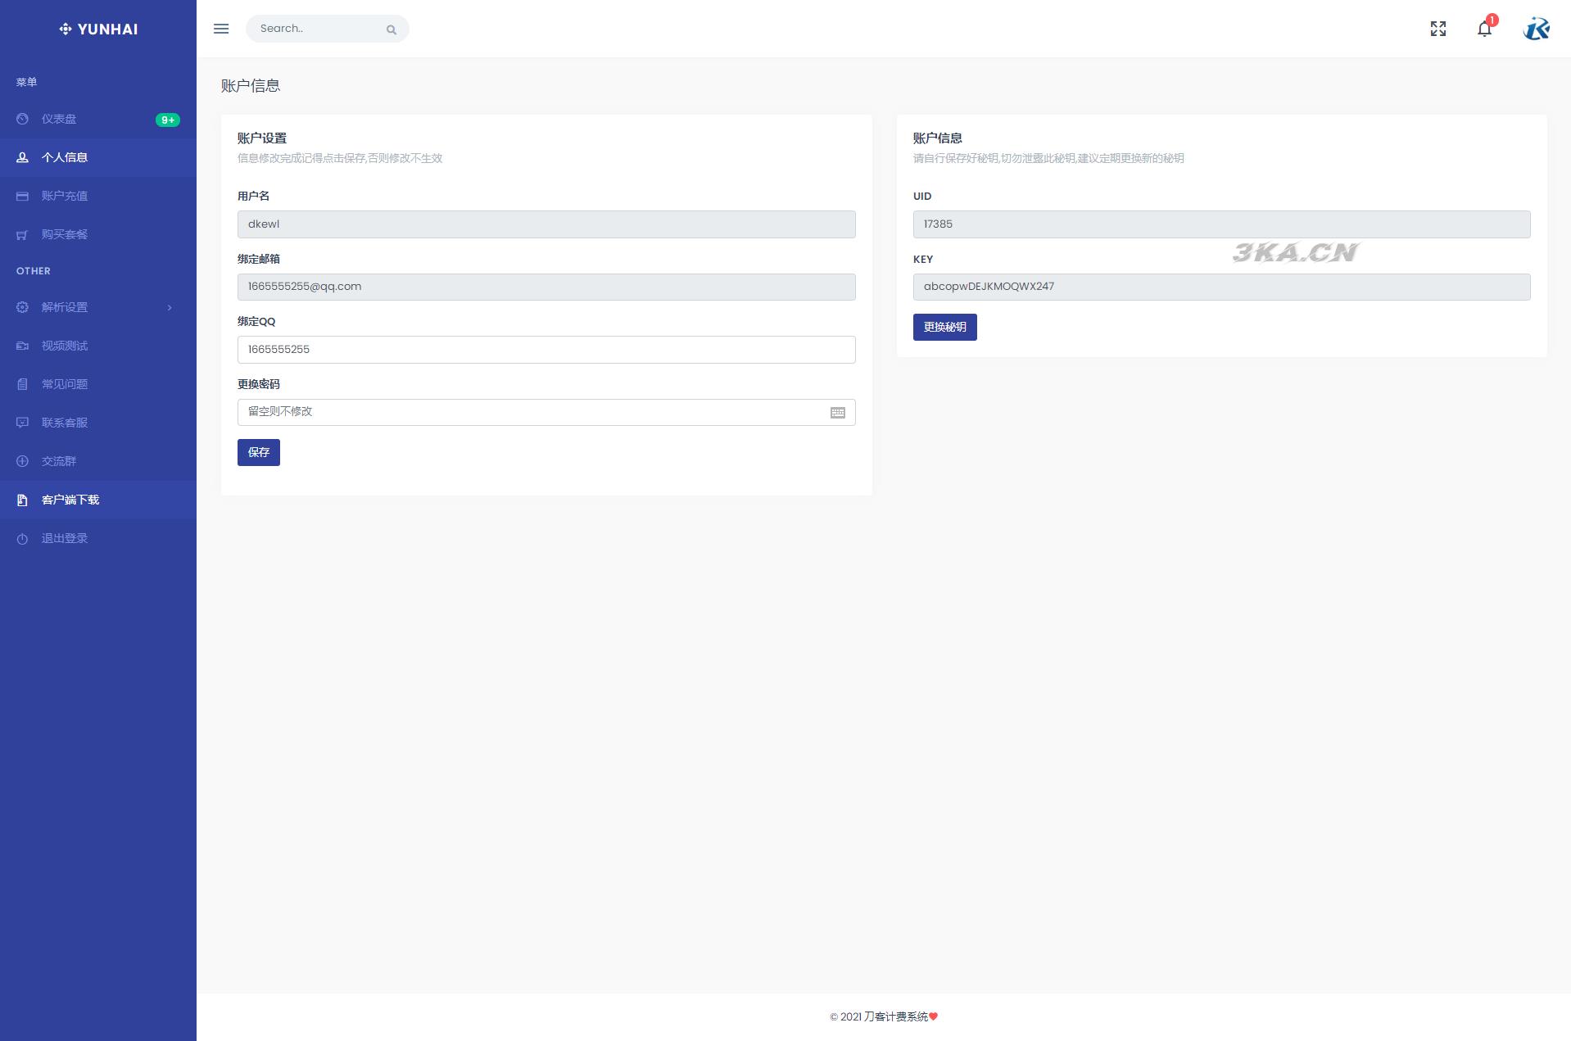Screen dimensions: 1571x1041
Task: Click 退出登录 to log out
Action: click(x=65, y=538)
